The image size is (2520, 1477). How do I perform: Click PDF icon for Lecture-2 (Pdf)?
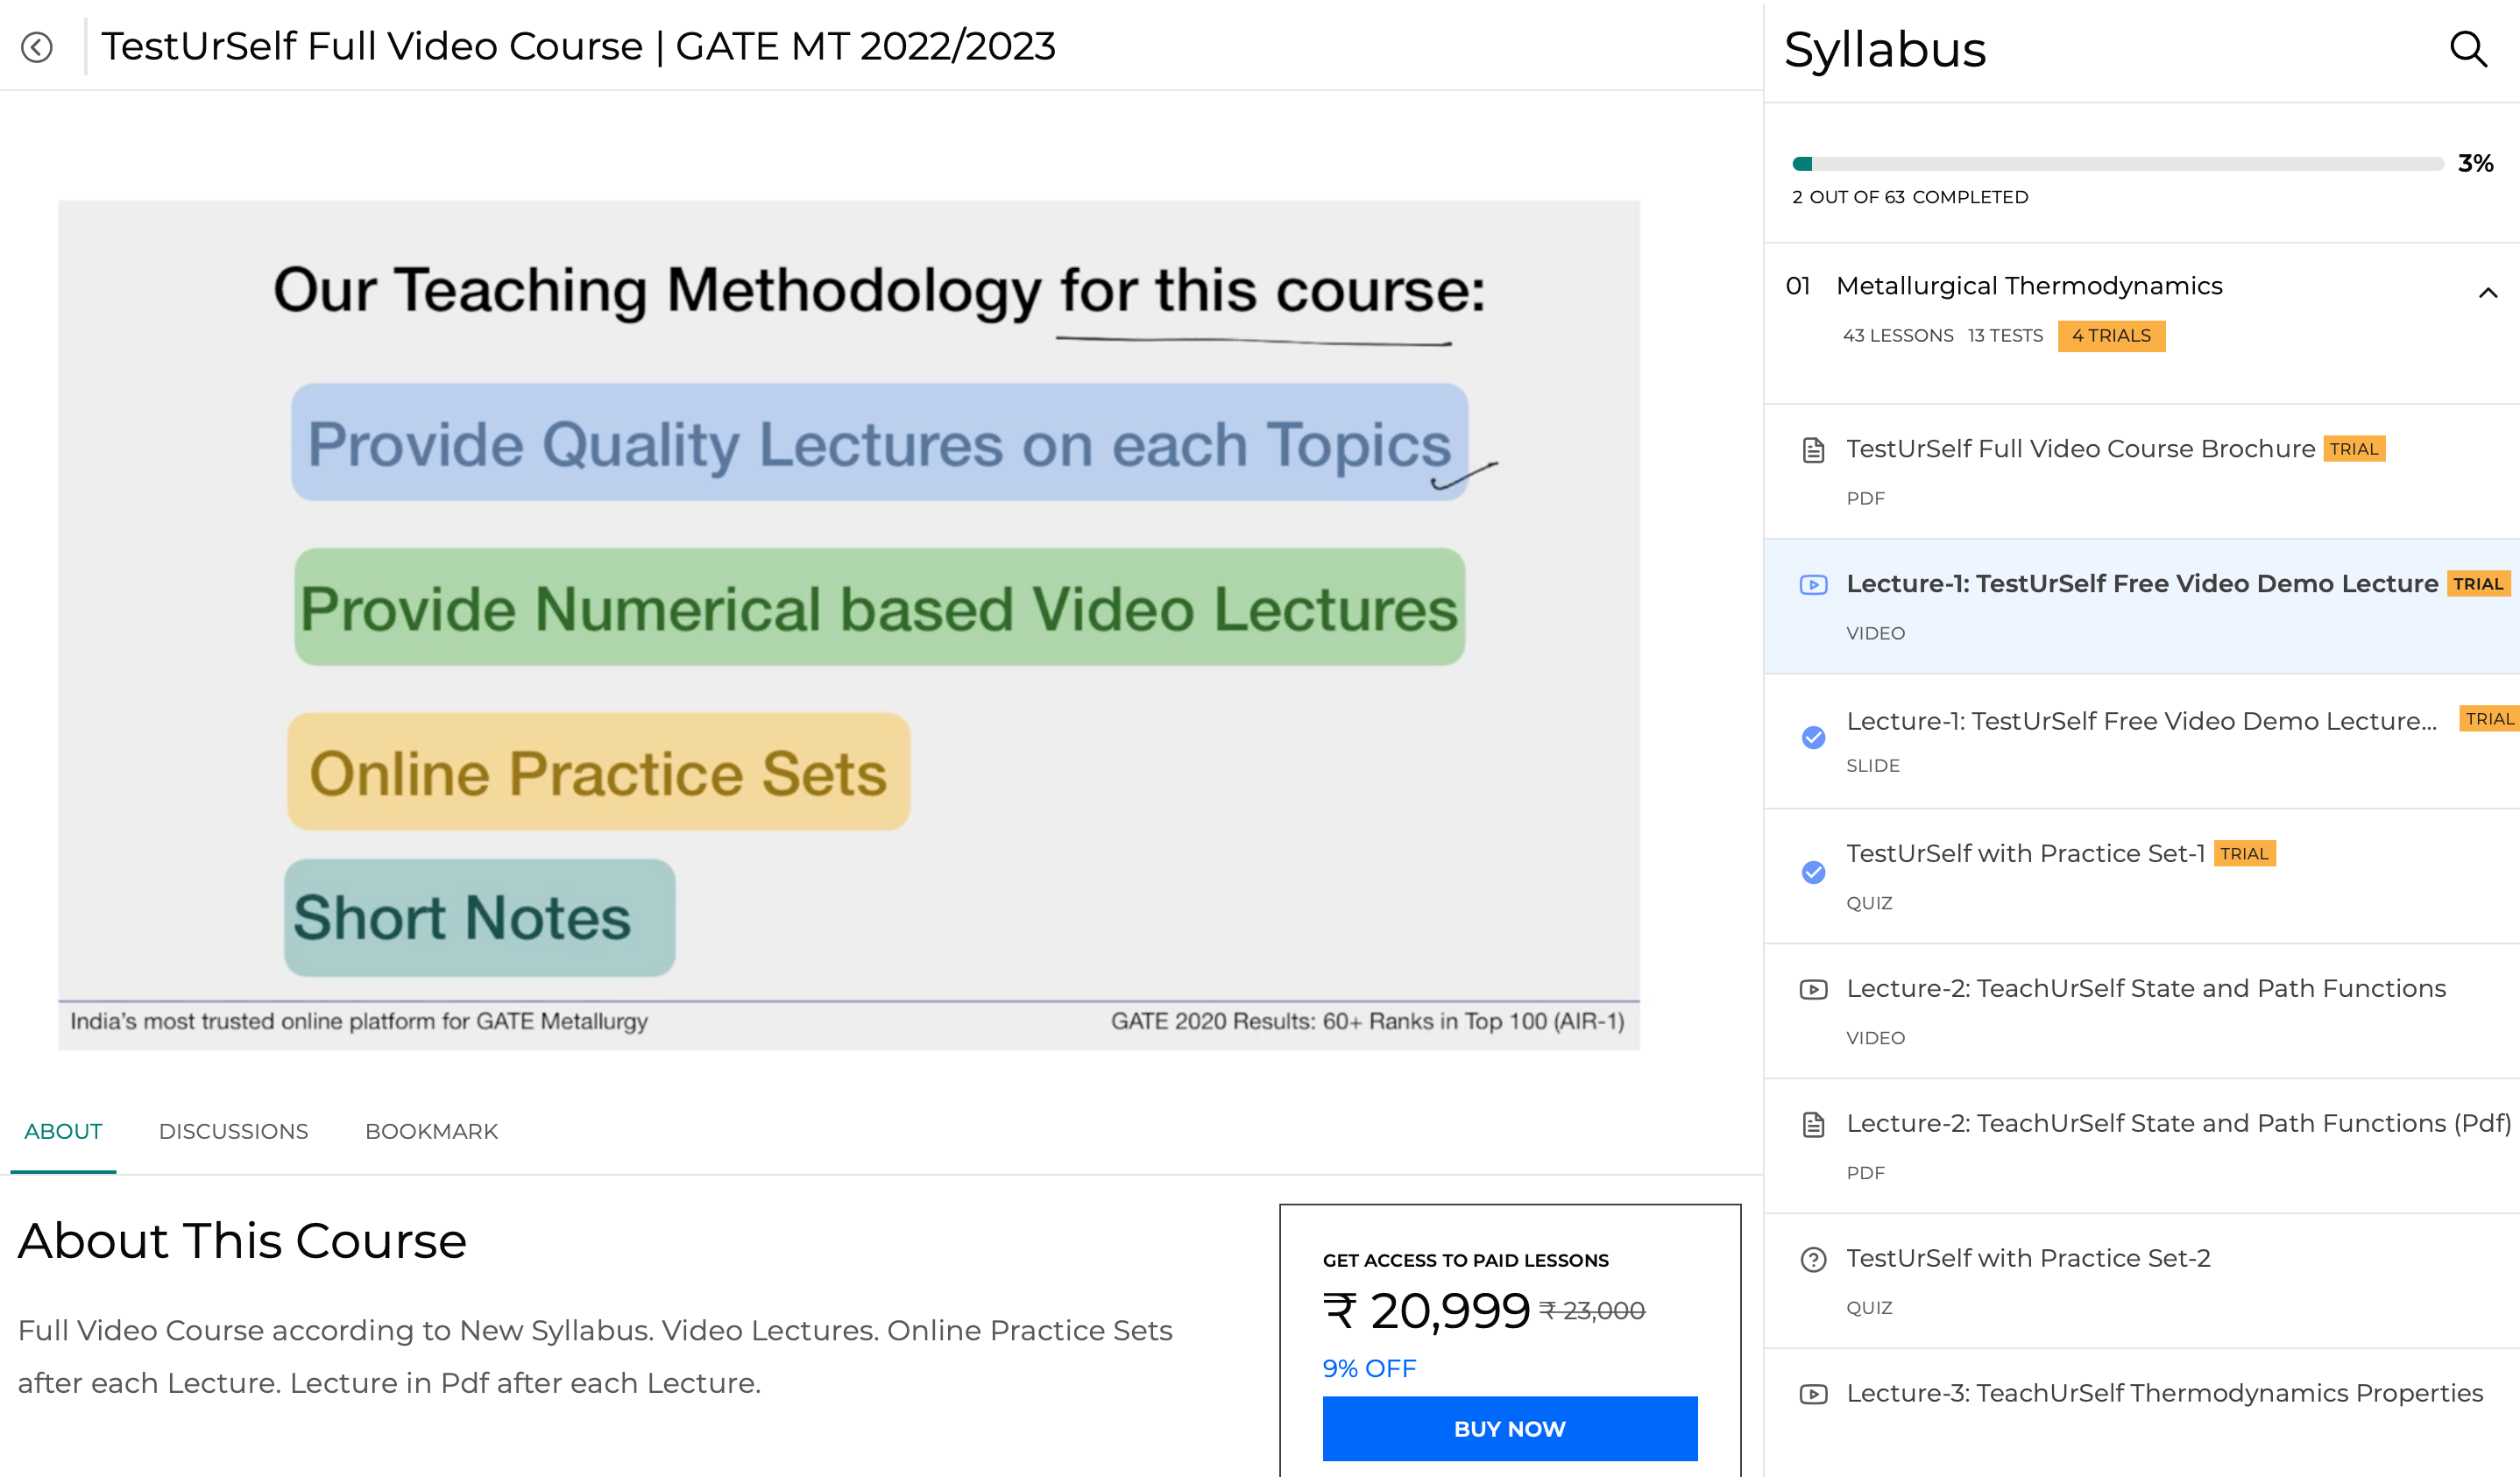point(1813,1125)
